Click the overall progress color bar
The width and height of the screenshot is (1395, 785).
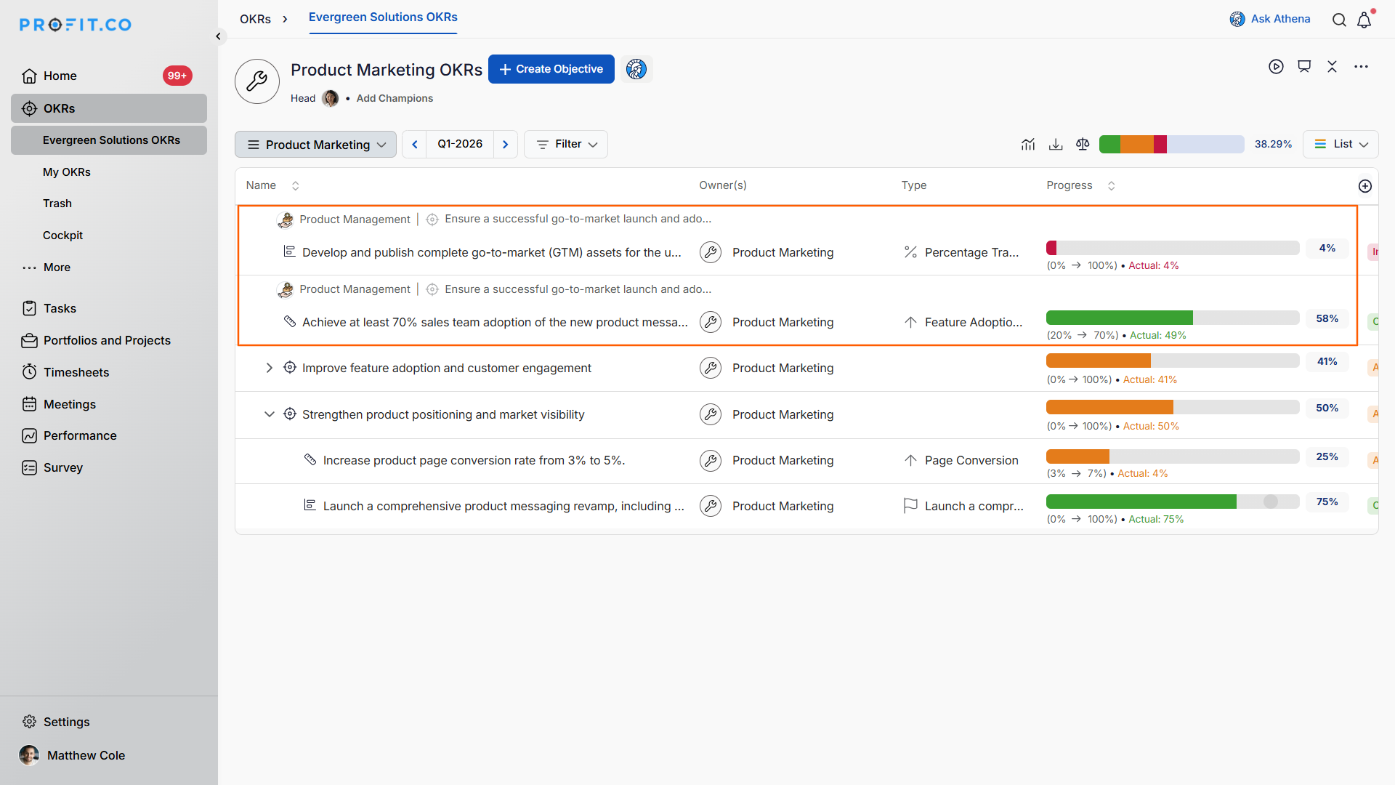point(1171,145)
